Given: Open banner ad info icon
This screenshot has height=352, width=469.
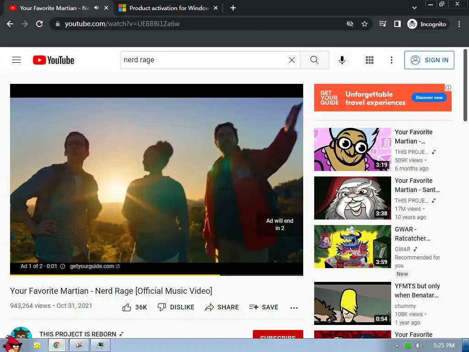Looking at the screenshot, I should pyautogui.click(x=448, y=88).
